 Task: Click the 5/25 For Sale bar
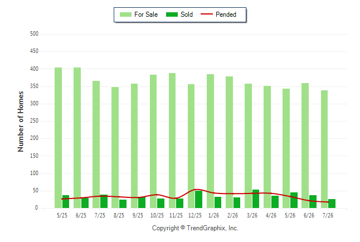coord(58,138)
